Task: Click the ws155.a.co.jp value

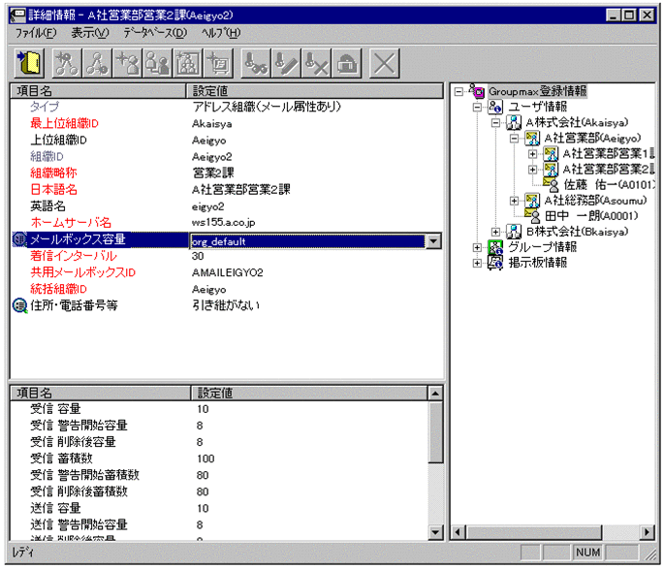Action: [223, 222]
